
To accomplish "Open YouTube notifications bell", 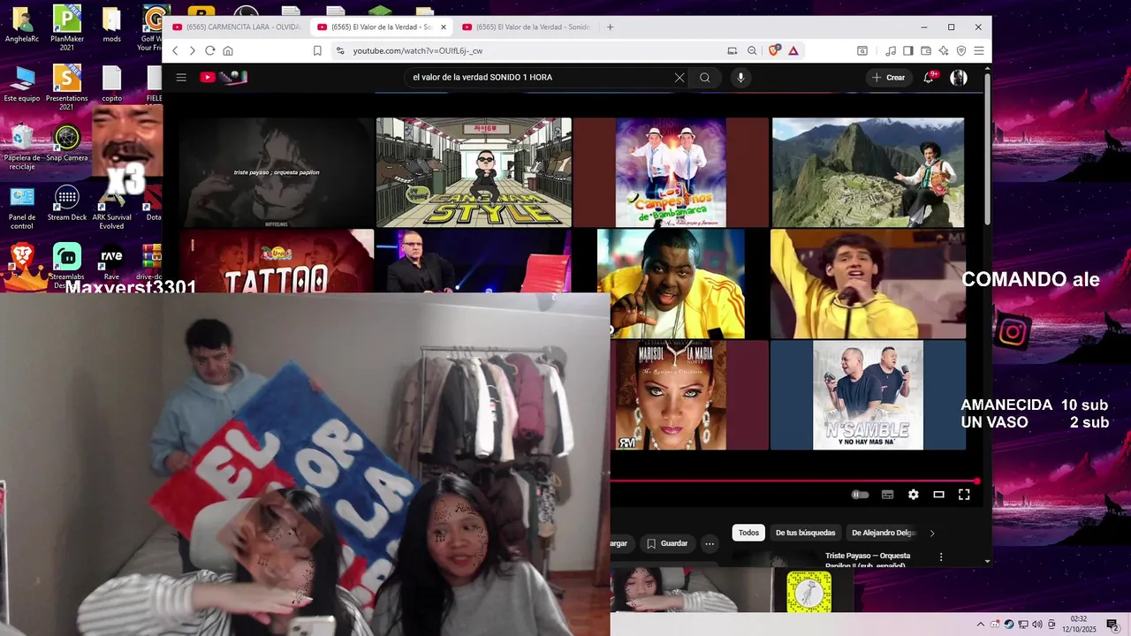I will (x=929, y=77).
